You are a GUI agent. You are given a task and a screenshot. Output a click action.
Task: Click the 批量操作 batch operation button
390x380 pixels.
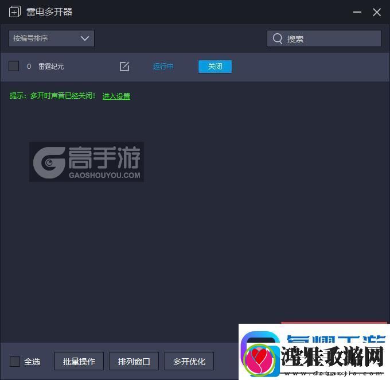(x=79, y=361)
